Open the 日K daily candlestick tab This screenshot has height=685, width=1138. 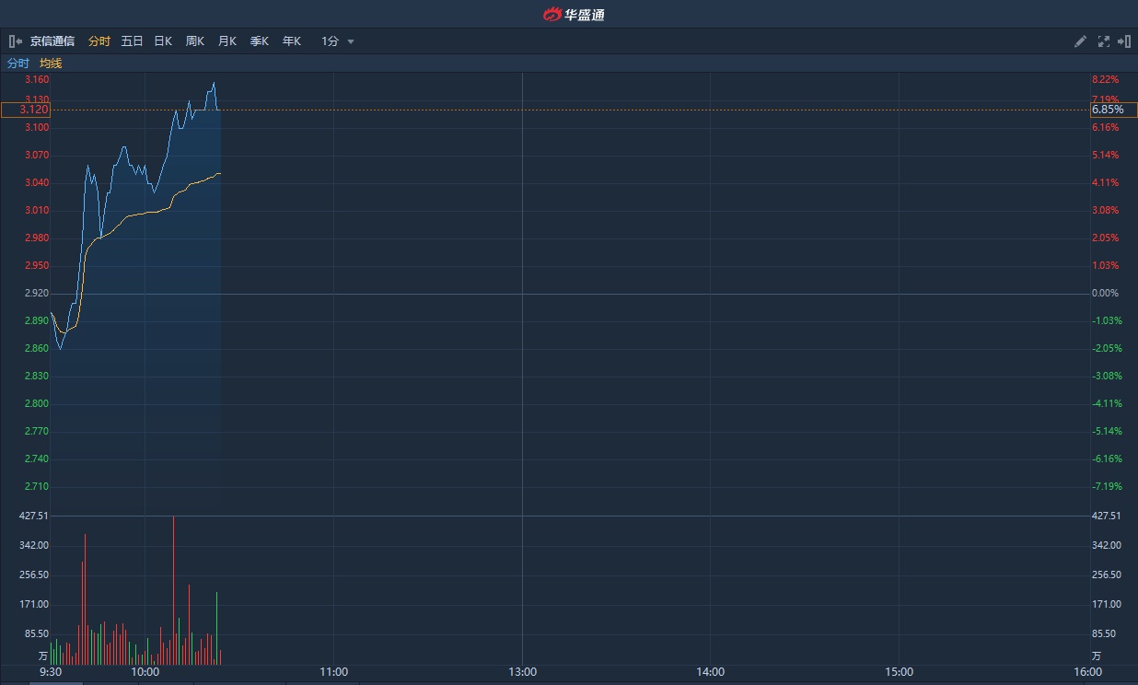[x=163, y=41]
